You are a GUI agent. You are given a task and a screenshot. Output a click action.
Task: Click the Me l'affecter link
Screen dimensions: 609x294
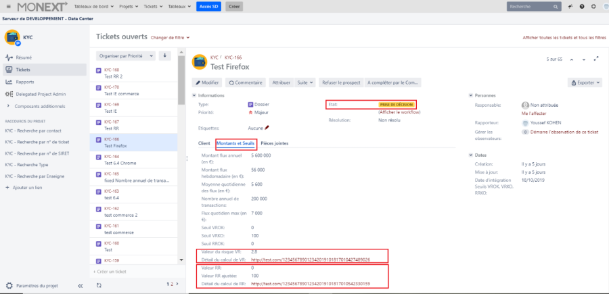tap(534, 114)
